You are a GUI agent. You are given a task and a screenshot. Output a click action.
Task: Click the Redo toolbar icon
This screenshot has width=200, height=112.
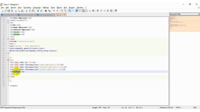click(x=41, y=11)
